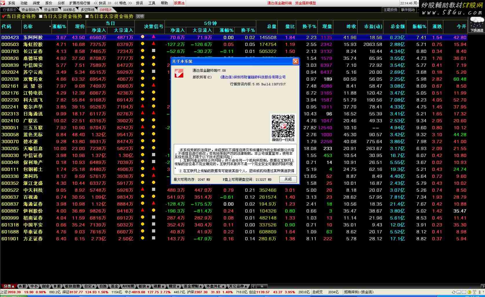485x297 pixels.
Task: Expand the 外盘外汇▲ bottom tab
Action: pos(215,286)
